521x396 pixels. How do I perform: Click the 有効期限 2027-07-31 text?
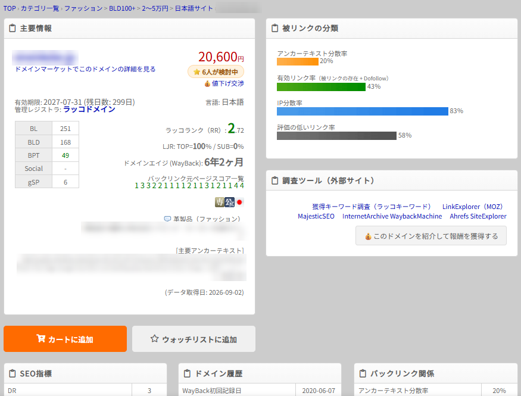75,102
